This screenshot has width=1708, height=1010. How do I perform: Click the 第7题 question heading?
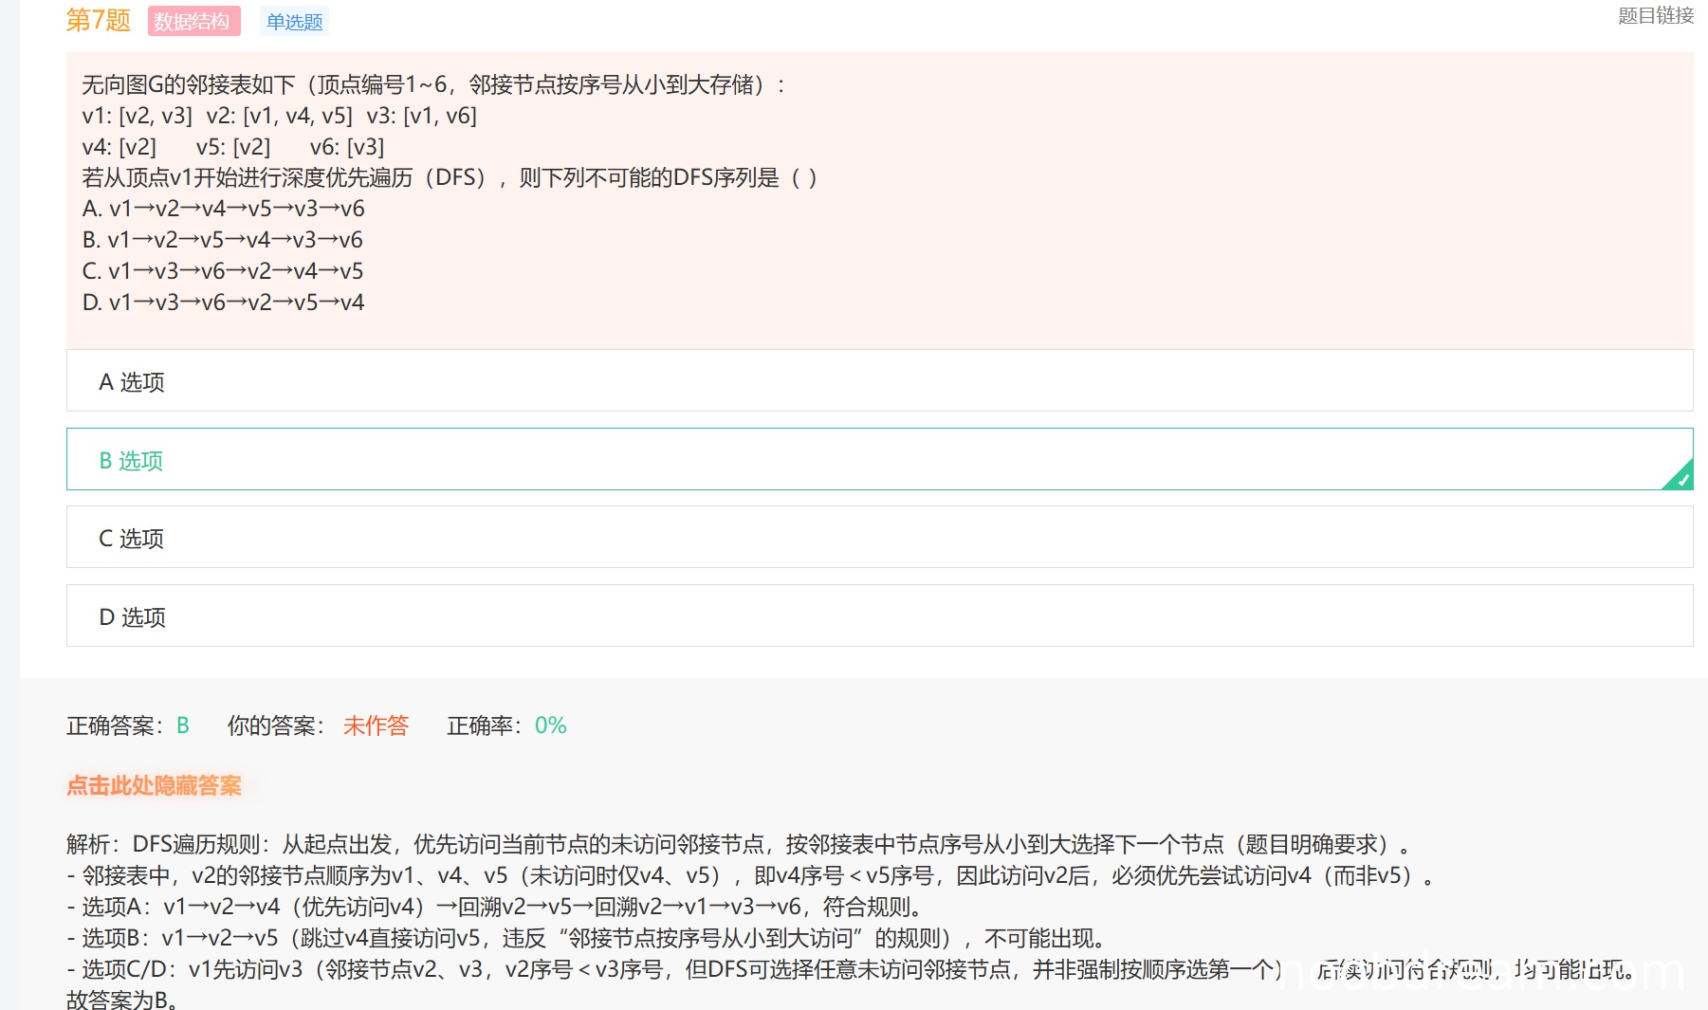pyautogui.click(x=98, y=20)
